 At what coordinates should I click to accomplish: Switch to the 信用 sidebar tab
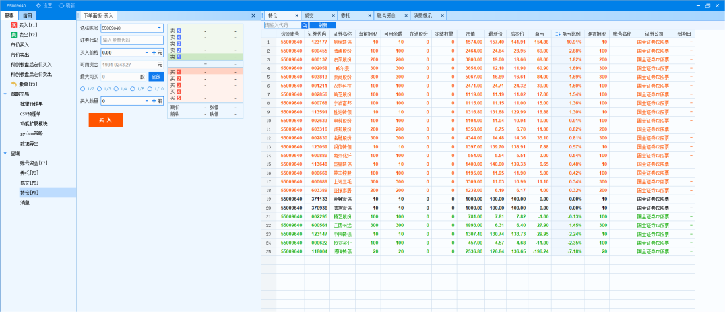coord(27,15)
